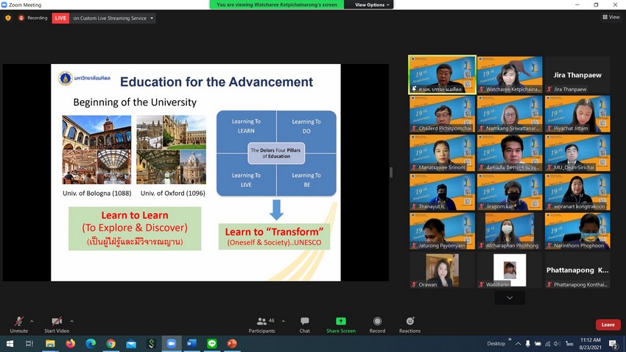Screen dimensions: 626x352
Task: Open the View Options dropdown
Action: click(x=370, y=4)
